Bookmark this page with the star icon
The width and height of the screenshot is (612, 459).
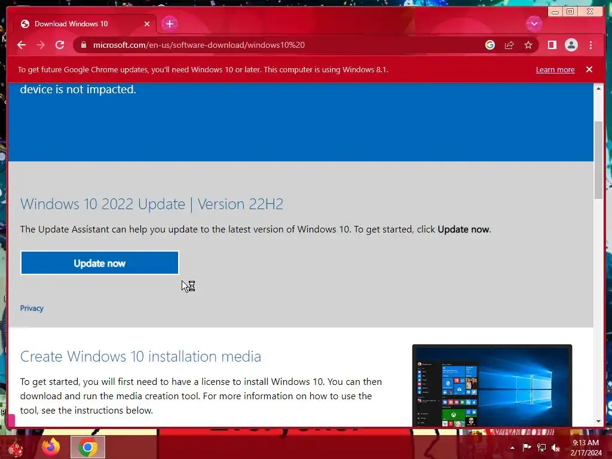pos(528,45)
